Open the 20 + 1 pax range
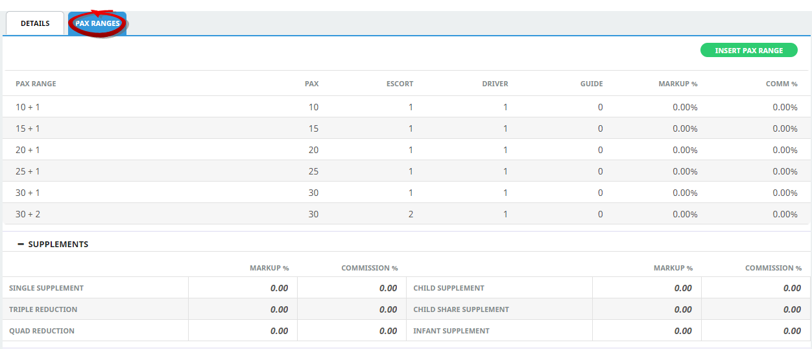812x349 pixels. pos(28,150)
